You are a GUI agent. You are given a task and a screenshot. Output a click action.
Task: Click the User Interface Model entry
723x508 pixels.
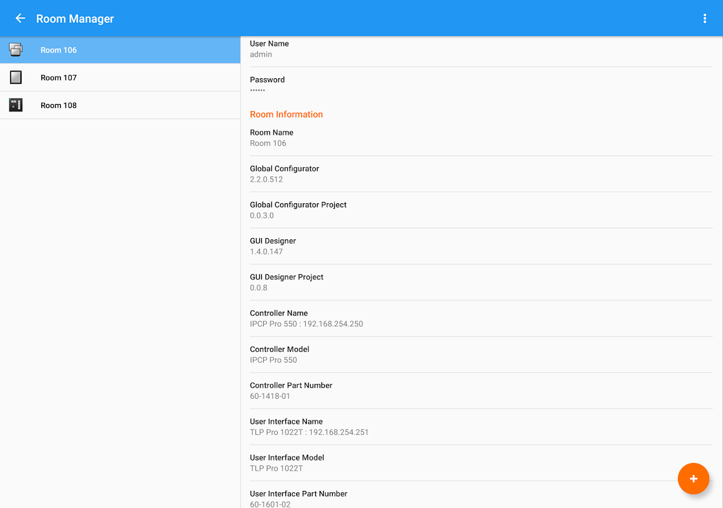[x=482, y=463]
